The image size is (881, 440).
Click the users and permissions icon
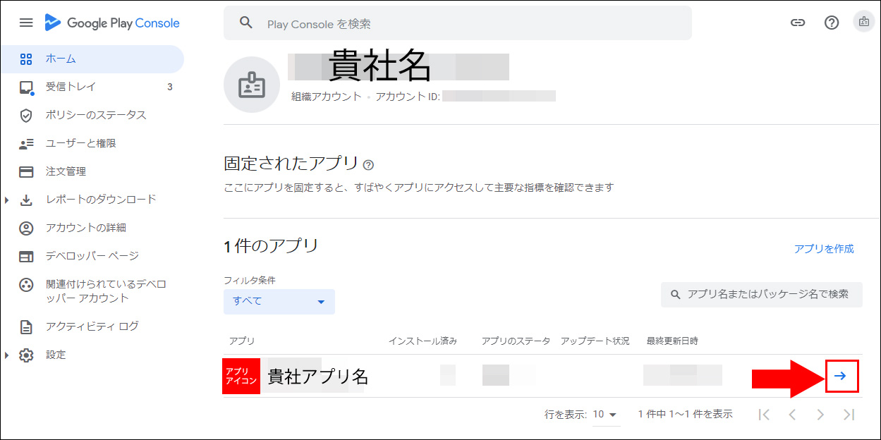click(x=26, y=144)
